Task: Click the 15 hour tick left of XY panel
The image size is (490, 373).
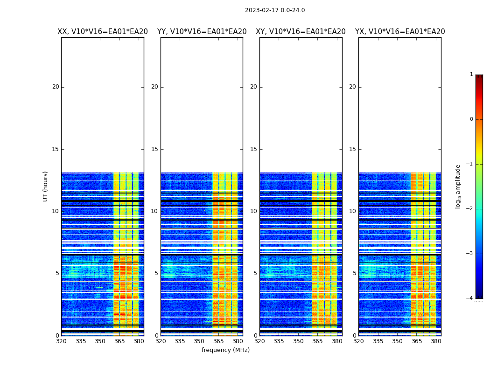Action: [x=253, y=149]
